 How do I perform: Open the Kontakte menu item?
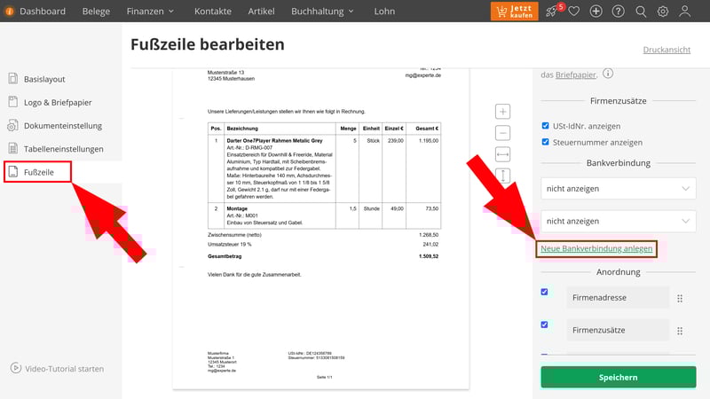click(x=213, y=12)
